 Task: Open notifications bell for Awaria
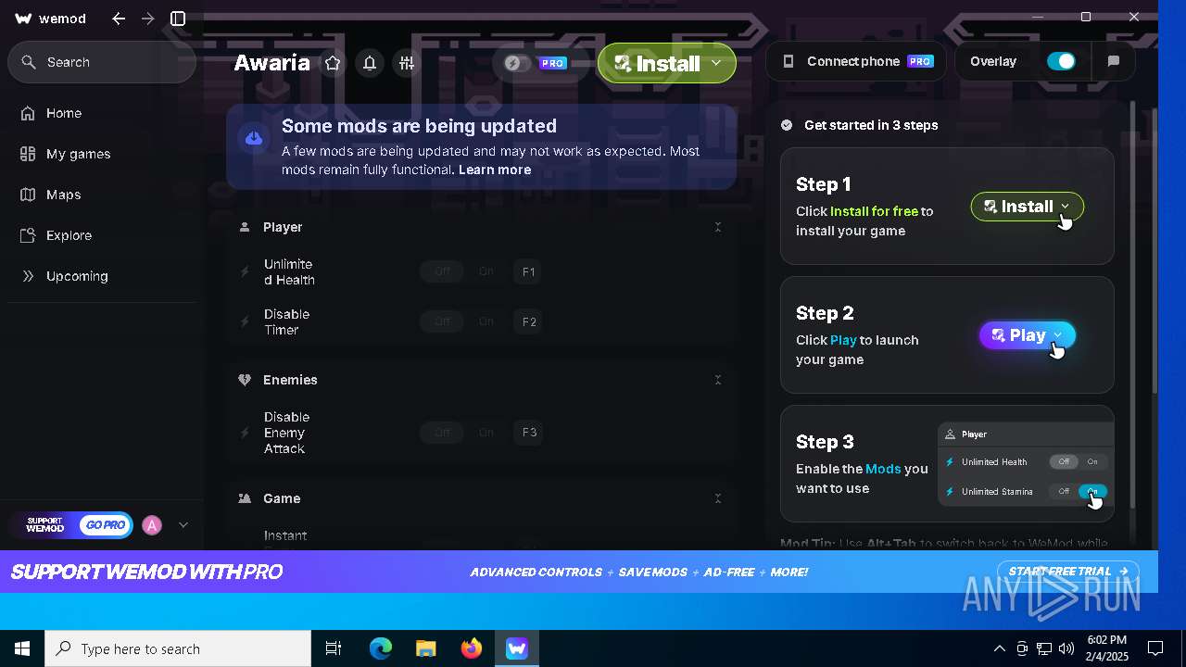coord(370,63)
